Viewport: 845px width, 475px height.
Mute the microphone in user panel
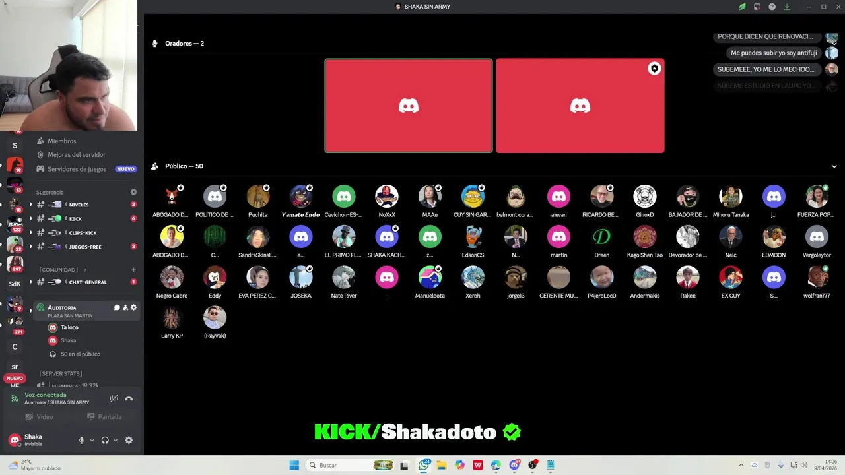pos(82,440)
